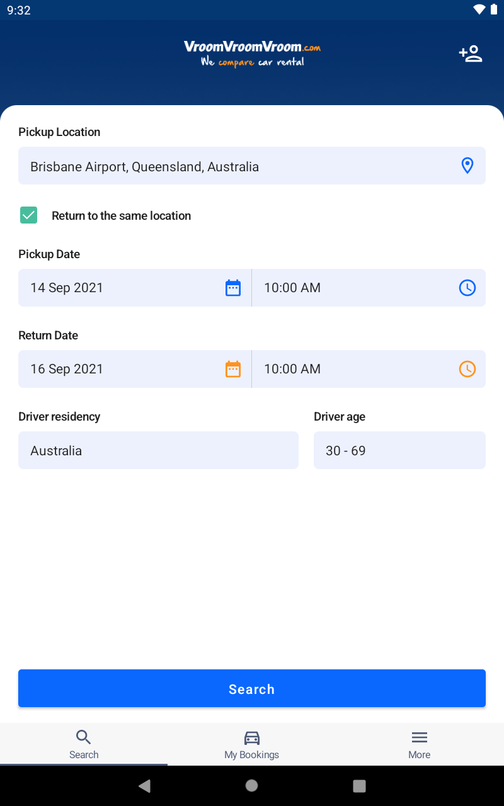Open the More tab
The width and height of the screenshot is (504, 806).
(x=419, y=744)
